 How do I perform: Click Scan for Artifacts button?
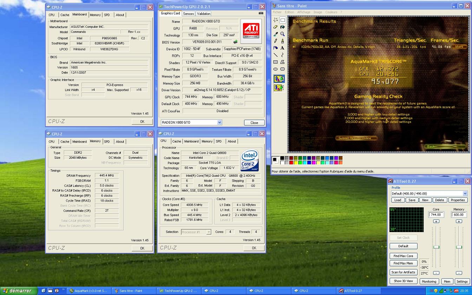[x=403, y=272]
